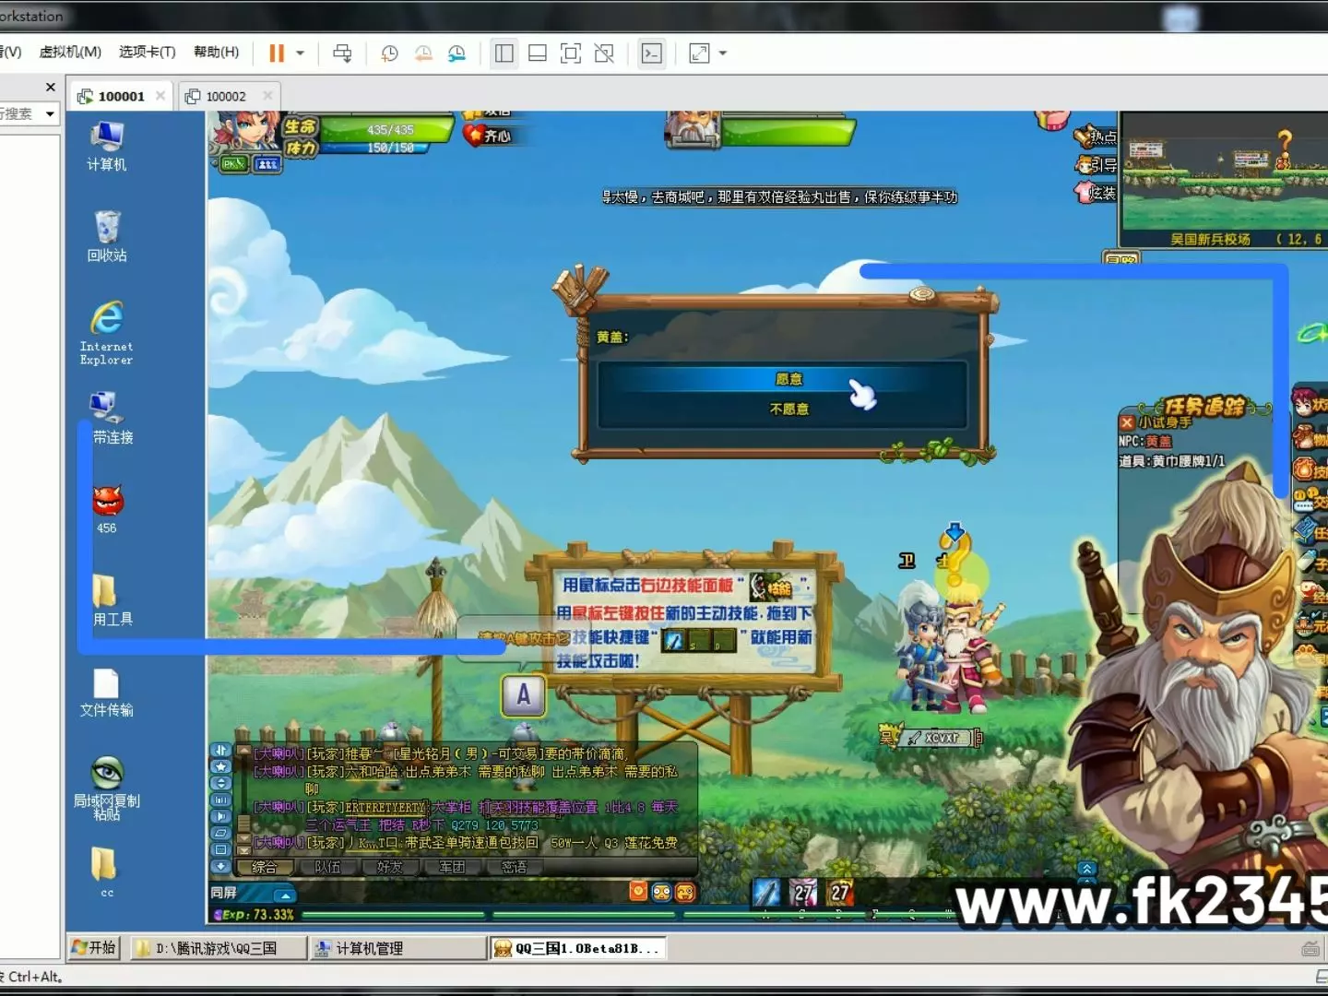The width and height of the screenshot is (1328, 996).
Task: Open the 引导 guide button
Action: 1096,165
